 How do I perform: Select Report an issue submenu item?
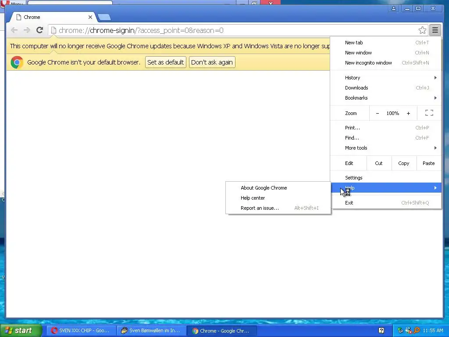point(278,208)
